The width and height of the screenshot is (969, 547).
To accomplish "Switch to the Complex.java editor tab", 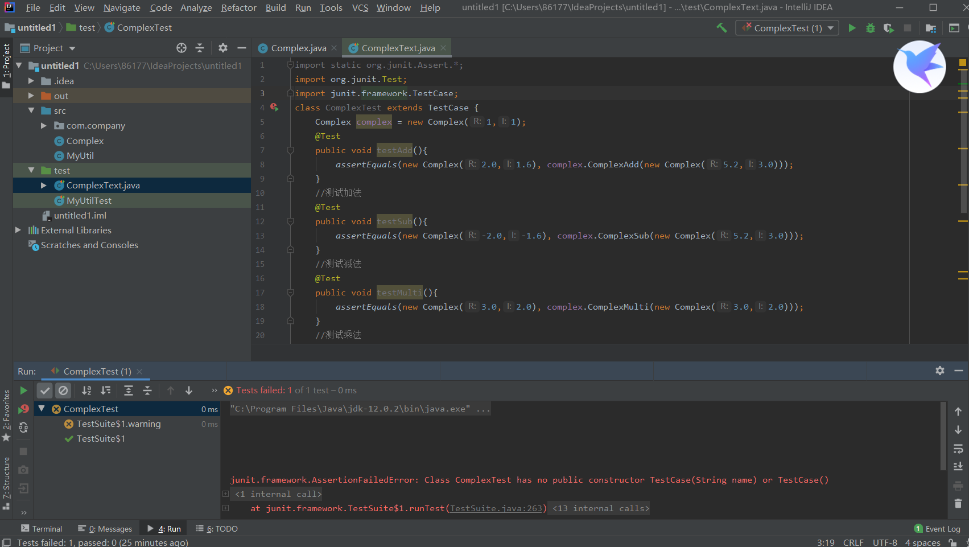I will click(298, 48).
